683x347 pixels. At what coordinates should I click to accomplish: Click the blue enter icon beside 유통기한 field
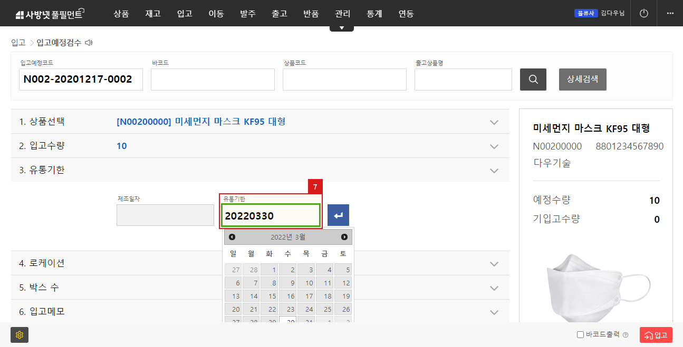click(x=338, y=215)
